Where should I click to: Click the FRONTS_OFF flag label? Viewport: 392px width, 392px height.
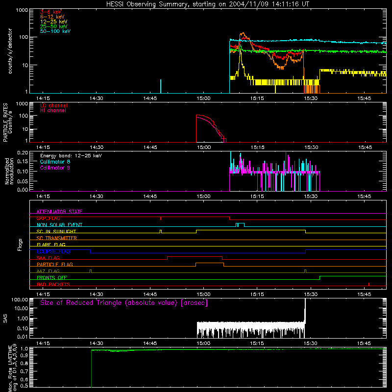pyautogui.click(x=52, y=277)
